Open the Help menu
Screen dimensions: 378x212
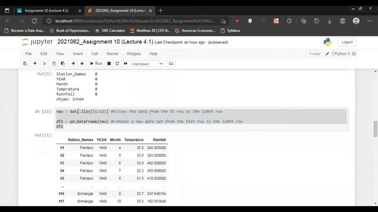[x=154, y=54]
